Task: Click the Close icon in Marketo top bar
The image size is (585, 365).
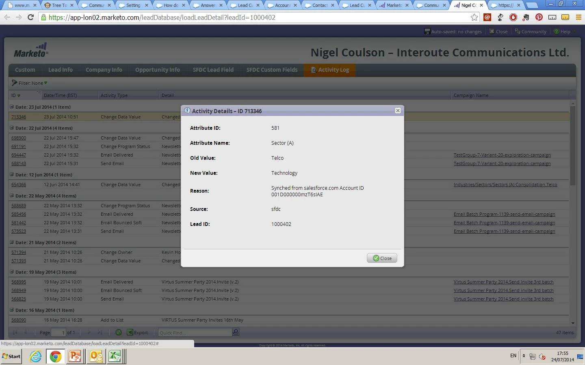Action: coord(492,31)
